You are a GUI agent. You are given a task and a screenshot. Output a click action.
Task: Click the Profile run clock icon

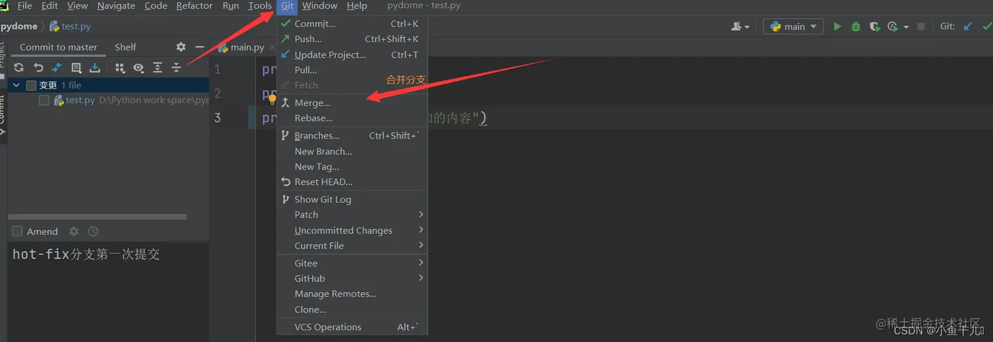pos(893,27)
